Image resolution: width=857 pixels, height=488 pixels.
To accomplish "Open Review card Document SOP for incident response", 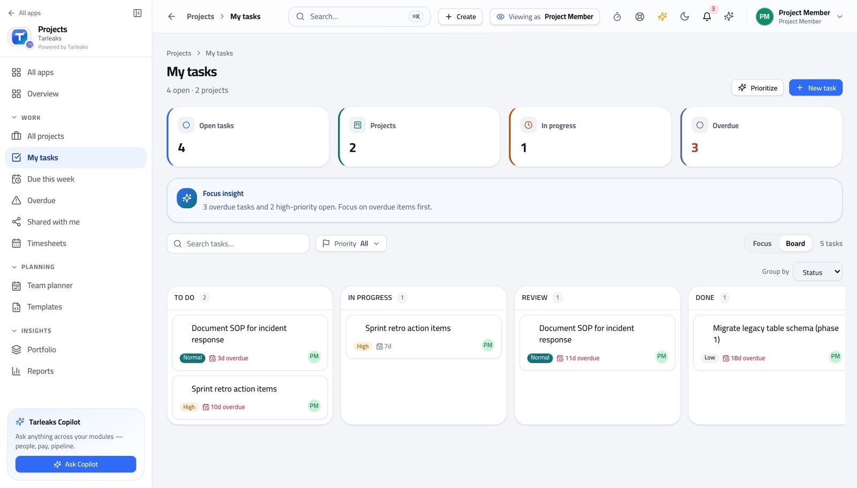I will click(597, 343).
